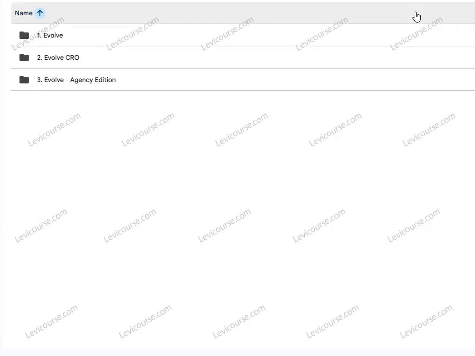Click the number 3. prefix of third folder
The width and height of the screenshot is (475, 356).
coord(40,80)
